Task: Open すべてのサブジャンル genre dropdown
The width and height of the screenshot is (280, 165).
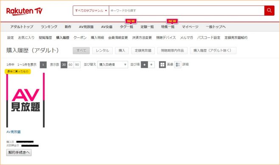Action: pos(91,11)
